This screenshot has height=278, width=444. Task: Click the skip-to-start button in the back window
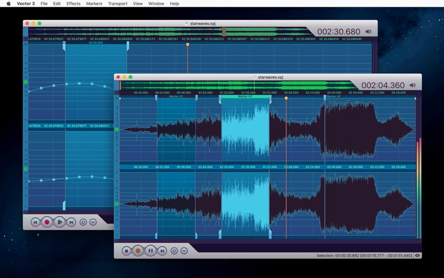coord(35,222)
